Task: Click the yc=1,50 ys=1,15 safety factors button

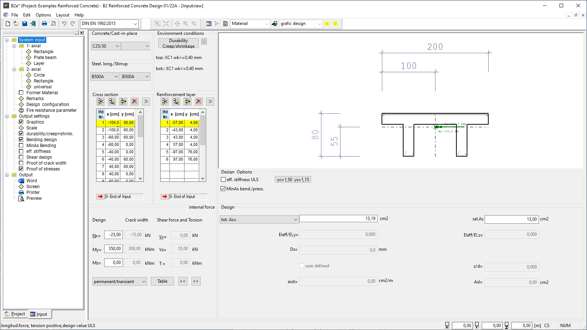Action: [x=293, y=180]
